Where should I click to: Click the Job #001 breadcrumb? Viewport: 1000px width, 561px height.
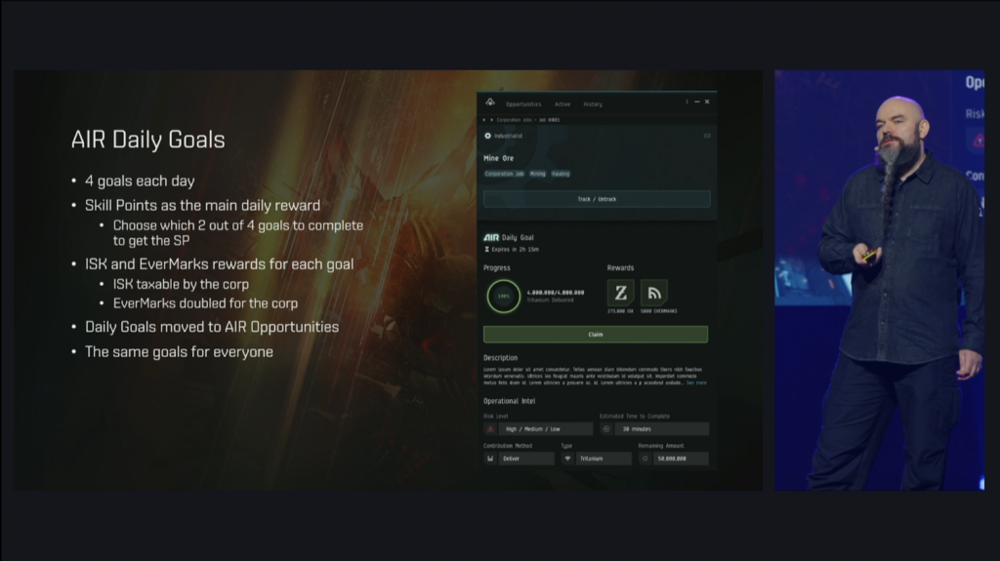click(x=550, y=120)
